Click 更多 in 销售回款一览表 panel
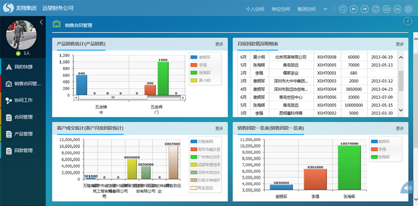 400,129
